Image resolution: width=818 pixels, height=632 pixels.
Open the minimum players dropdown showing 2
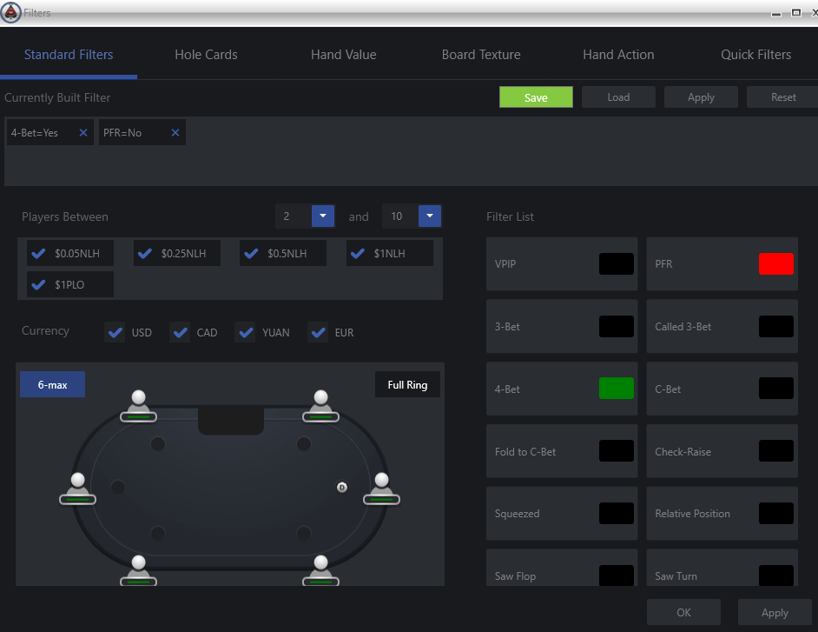323,216
